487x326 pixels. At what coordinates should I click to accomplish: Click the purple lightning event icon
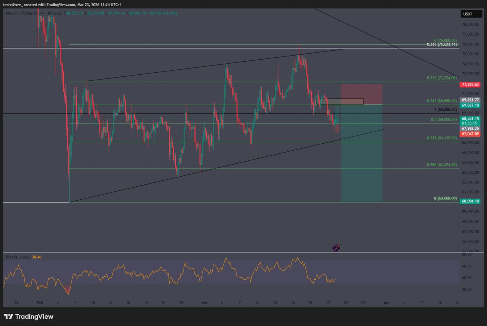click(336, 247)
